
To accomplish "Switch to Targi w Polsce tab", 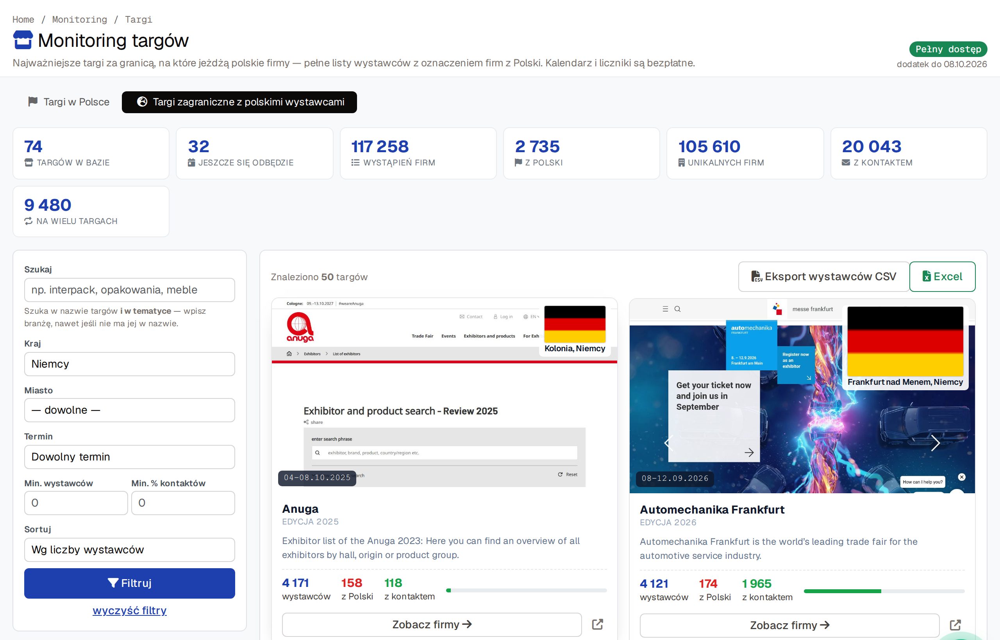I will pos(69,102).
